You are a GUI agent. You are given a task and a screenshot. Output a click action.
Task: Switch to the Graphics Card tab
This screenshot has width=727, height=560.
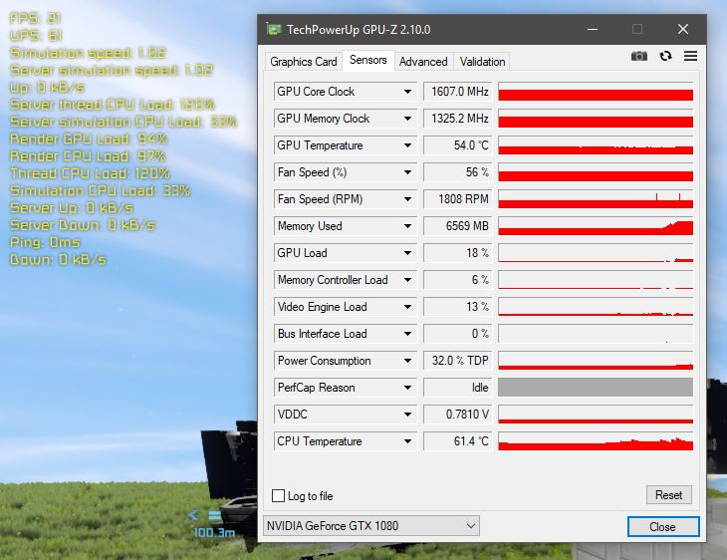point(304,62)
